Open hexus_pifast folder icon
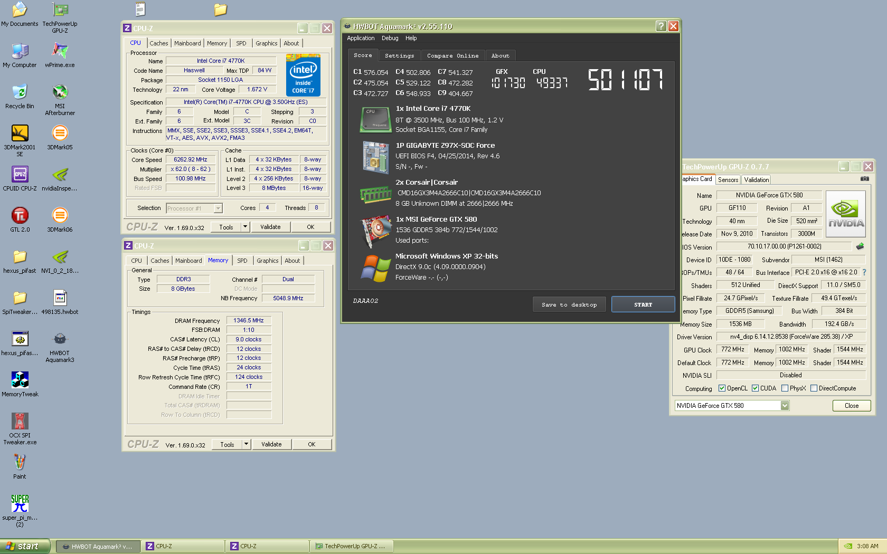Screen dimensions: 887x554 (x=20, y=261)
